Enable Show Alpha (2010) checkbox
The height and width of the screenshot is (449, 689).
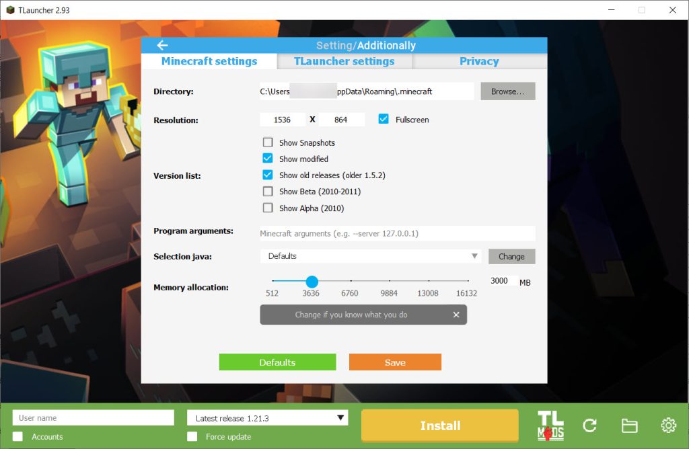pos(268,208)
